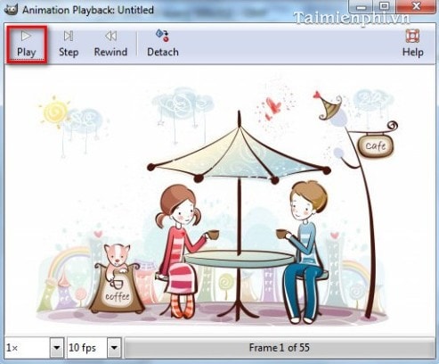Advance one frame using the Step icon

(69, 36)
